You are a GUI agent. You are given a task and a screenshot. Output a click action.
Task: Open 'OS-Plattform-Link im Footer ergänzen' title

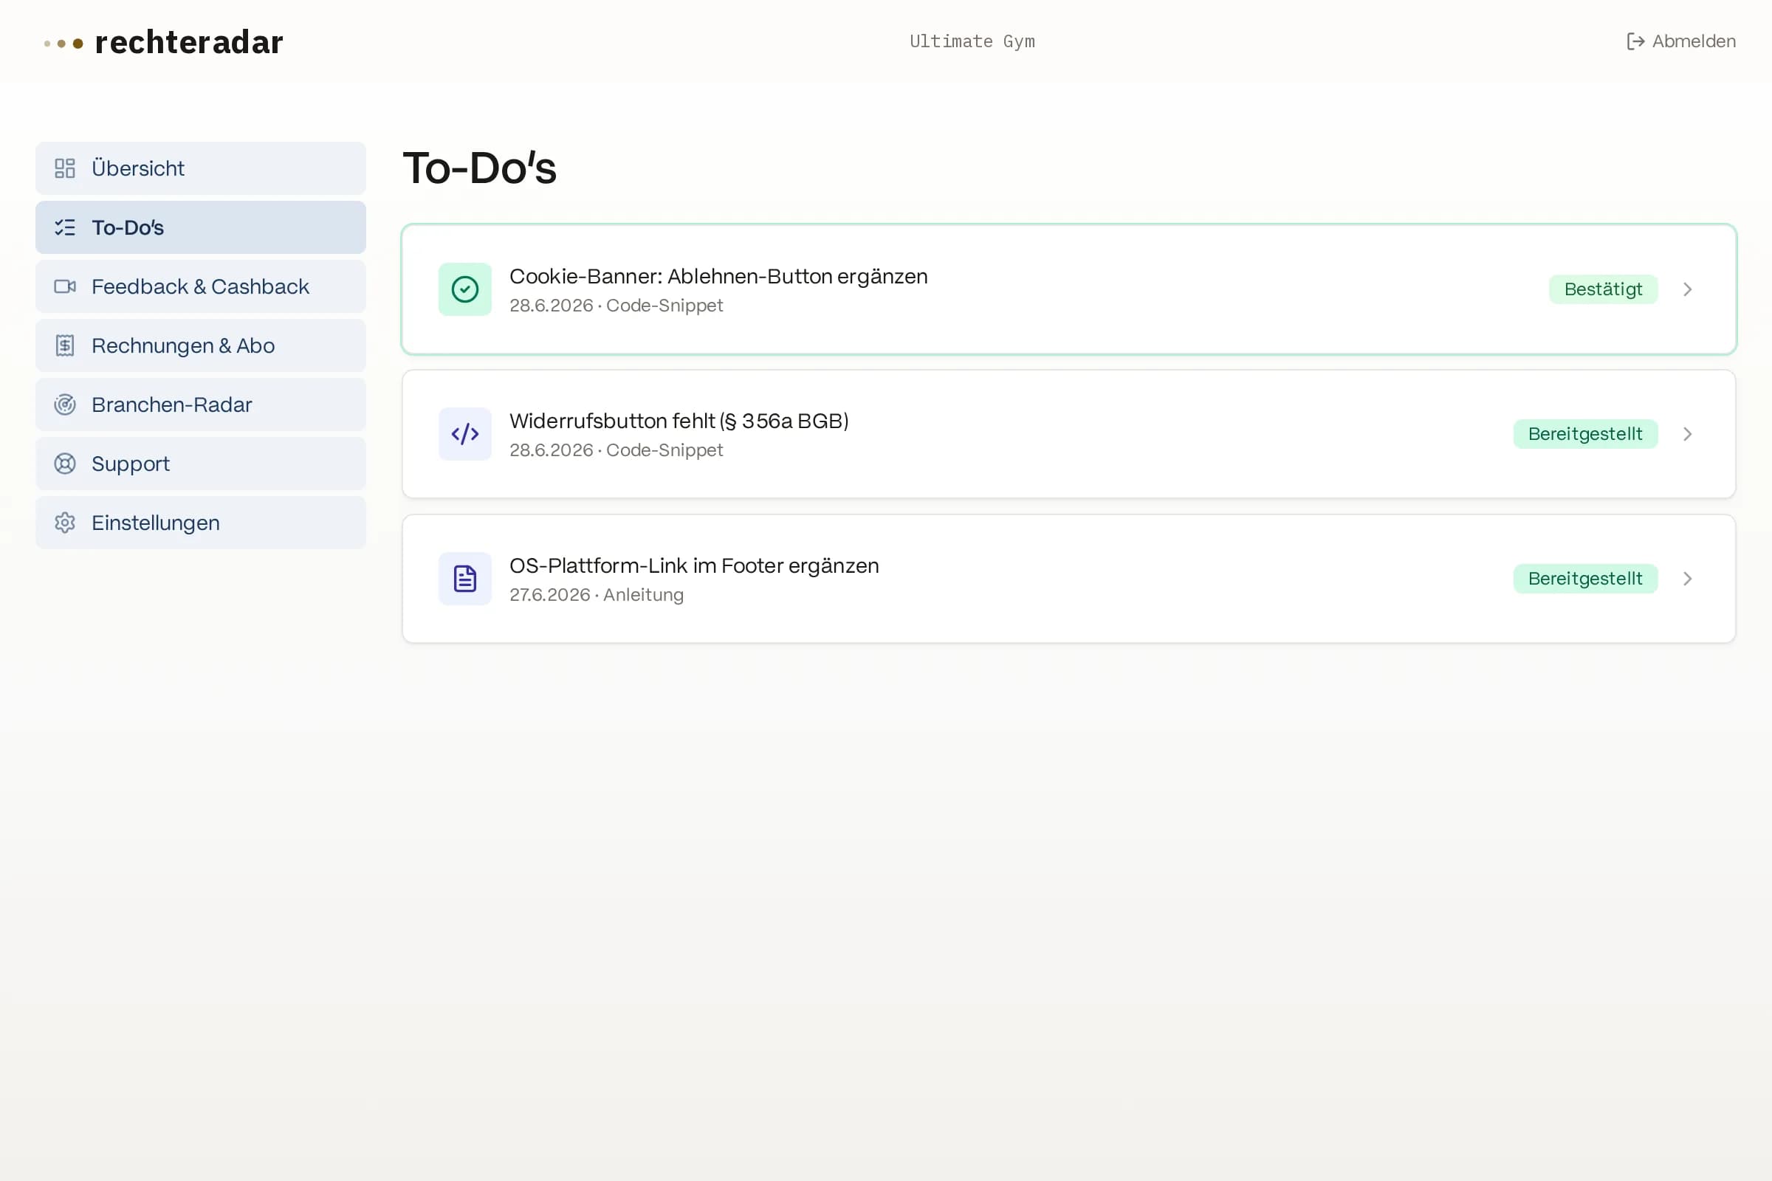point(694,565)
